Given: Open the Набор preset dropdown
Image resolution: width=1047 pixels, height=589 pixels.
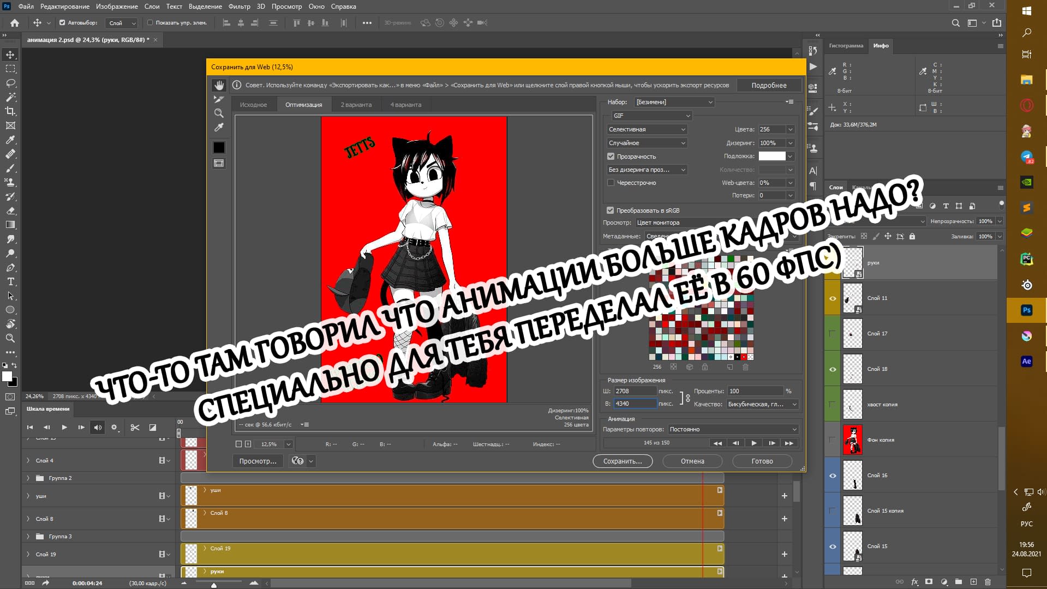Looking at the screenshot, I should pyautogui.click(x=674, y=102).
